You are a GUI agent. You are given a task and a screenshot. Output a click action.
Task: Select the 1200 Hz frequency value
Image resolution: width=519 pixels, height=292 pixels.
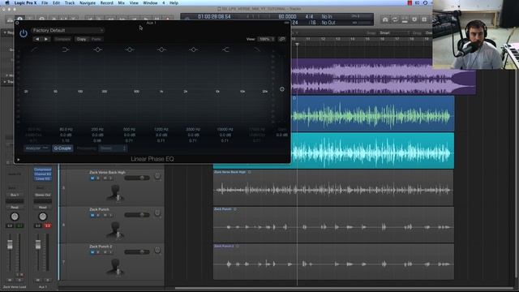tap(161, 130)
